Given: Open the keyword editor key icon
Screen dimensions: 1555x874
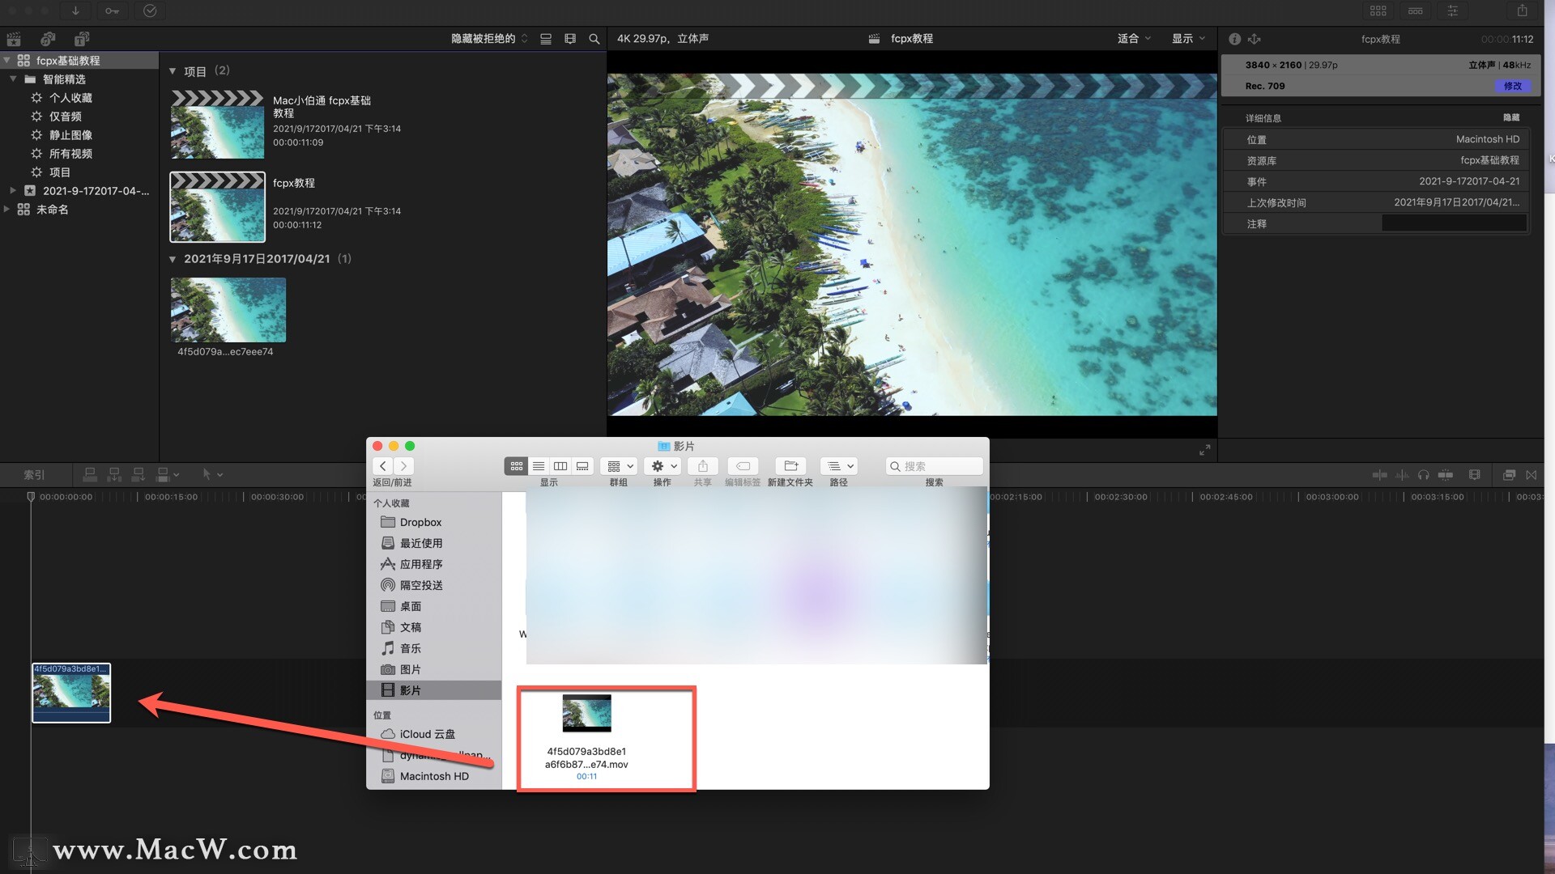Looking at the screenshot, I should coord(112,11).
